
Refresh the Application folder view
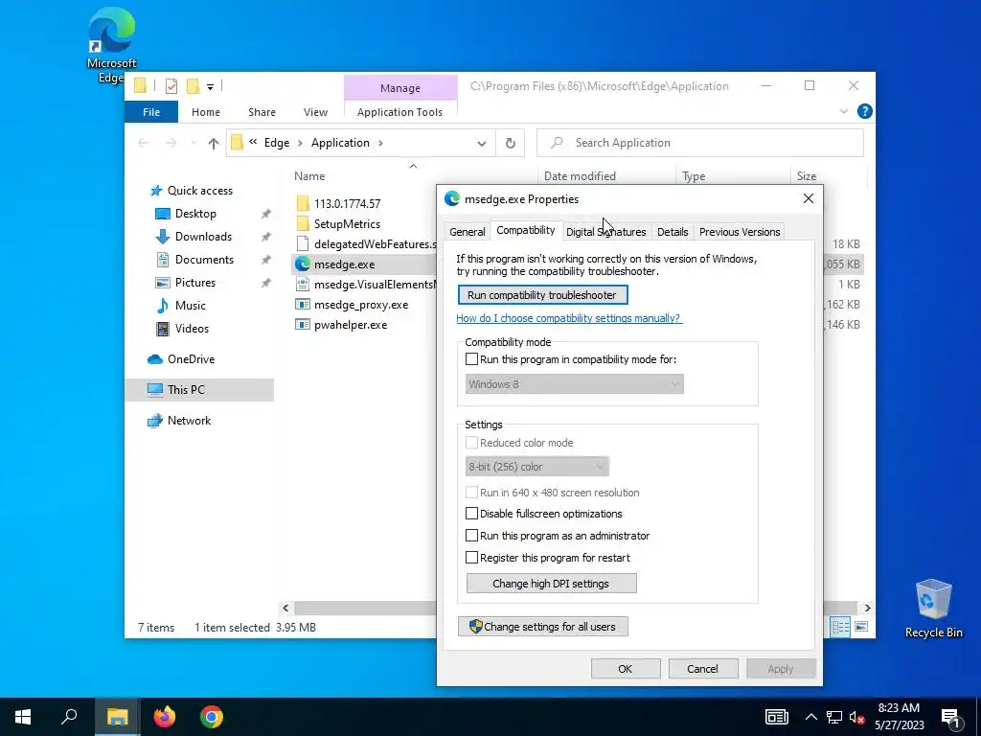pos(511,144)
